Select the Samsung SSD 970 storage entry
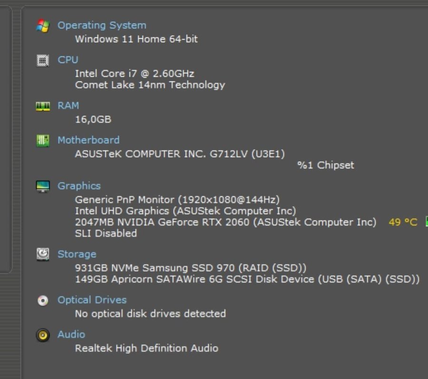 190,268
